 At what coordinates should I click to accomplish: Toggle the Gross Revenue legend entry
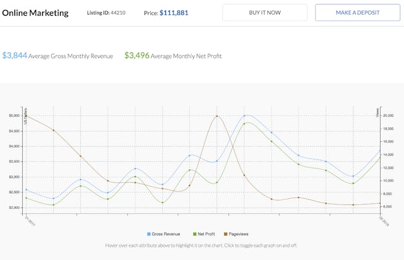tap(163, 234)
